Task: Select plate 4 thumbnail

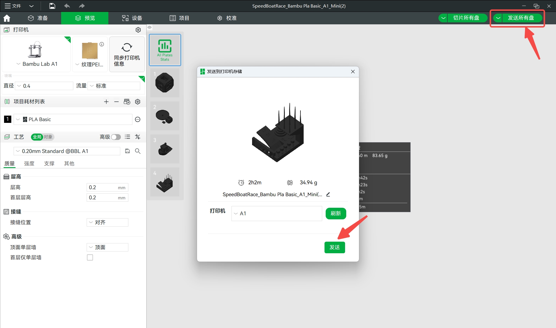Action: click(165, 182)
